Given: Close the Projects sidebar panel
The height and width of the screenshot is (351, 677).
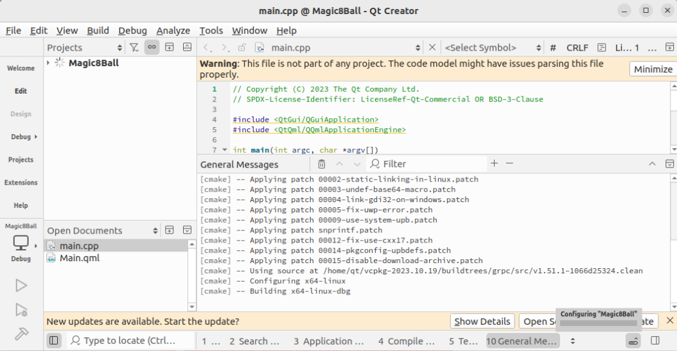Looking at the screenshot, I should 187,47.
